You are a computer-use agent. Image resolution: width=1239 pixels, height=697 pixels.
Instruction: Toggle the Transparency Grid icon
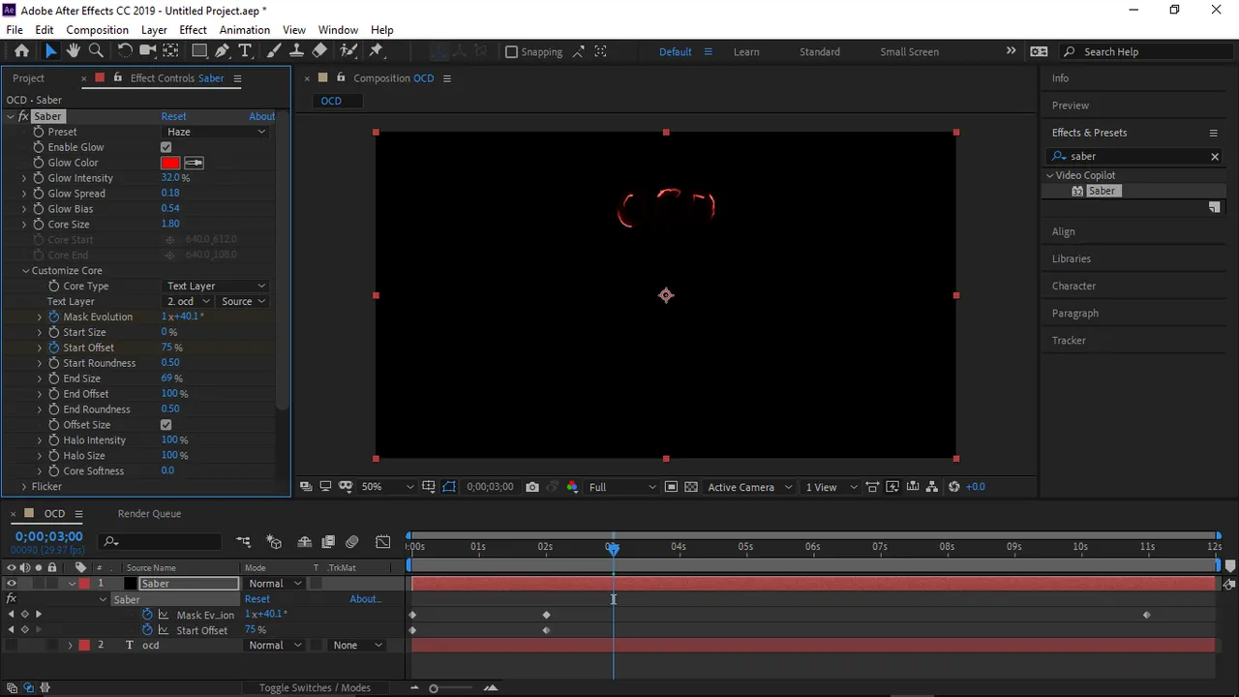click(x=691, y=487)
